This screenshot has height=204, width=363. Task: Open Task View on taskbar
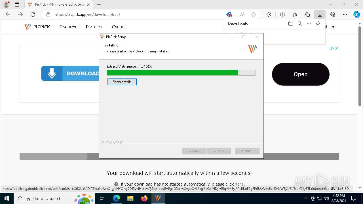102,198
